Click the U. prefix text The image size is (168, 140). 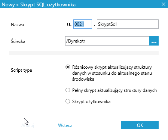pos(69,25)
